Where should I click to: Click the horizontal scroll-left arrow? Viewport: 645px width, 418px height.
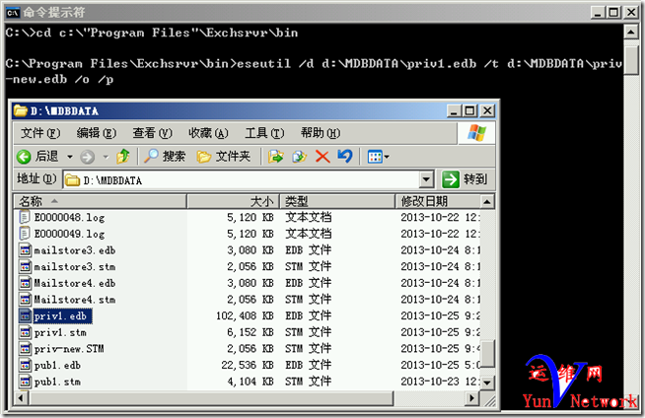tap(22, 398)
